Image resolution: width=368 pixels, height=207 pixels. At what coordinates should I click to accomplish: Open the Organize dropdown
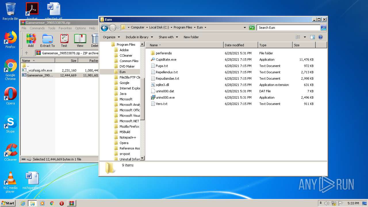pos(111,37)
